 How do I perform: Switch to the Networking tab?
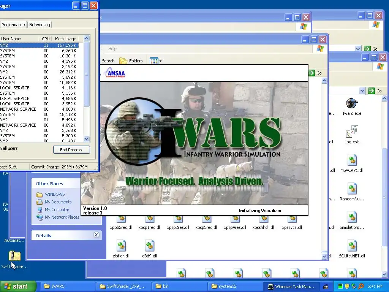pos(40,25)
